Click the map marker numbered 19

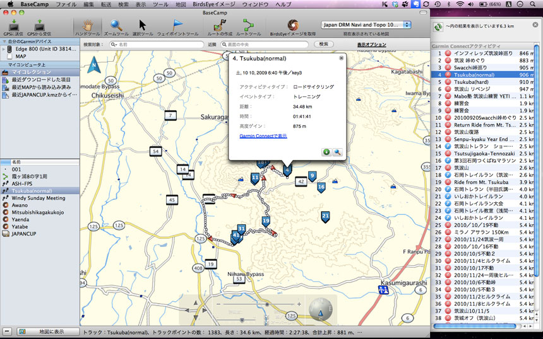(x=266, y=222)
